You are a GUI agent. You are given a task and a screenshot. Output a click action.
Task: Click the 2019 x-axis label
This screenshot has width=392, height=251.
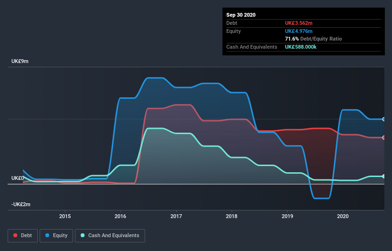(287, 216)
